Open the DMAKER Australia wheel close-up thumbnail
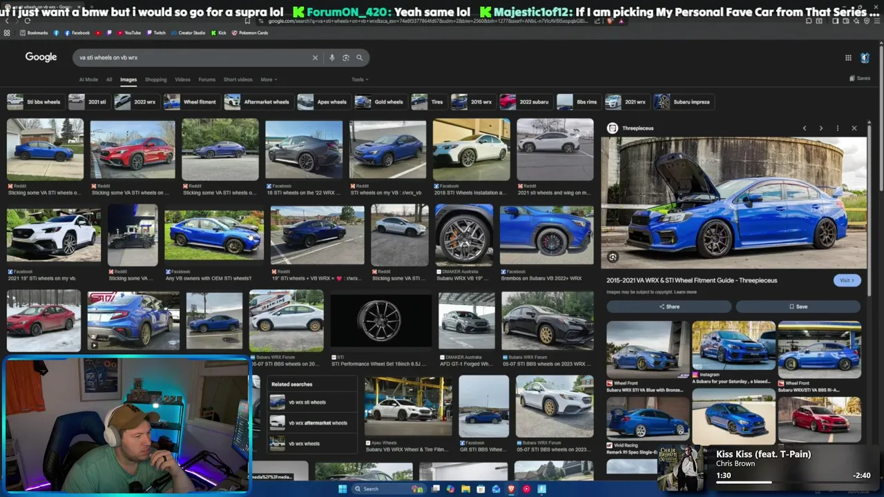The width and height of the screenshot is (884, 497). (x=464, y=235)
